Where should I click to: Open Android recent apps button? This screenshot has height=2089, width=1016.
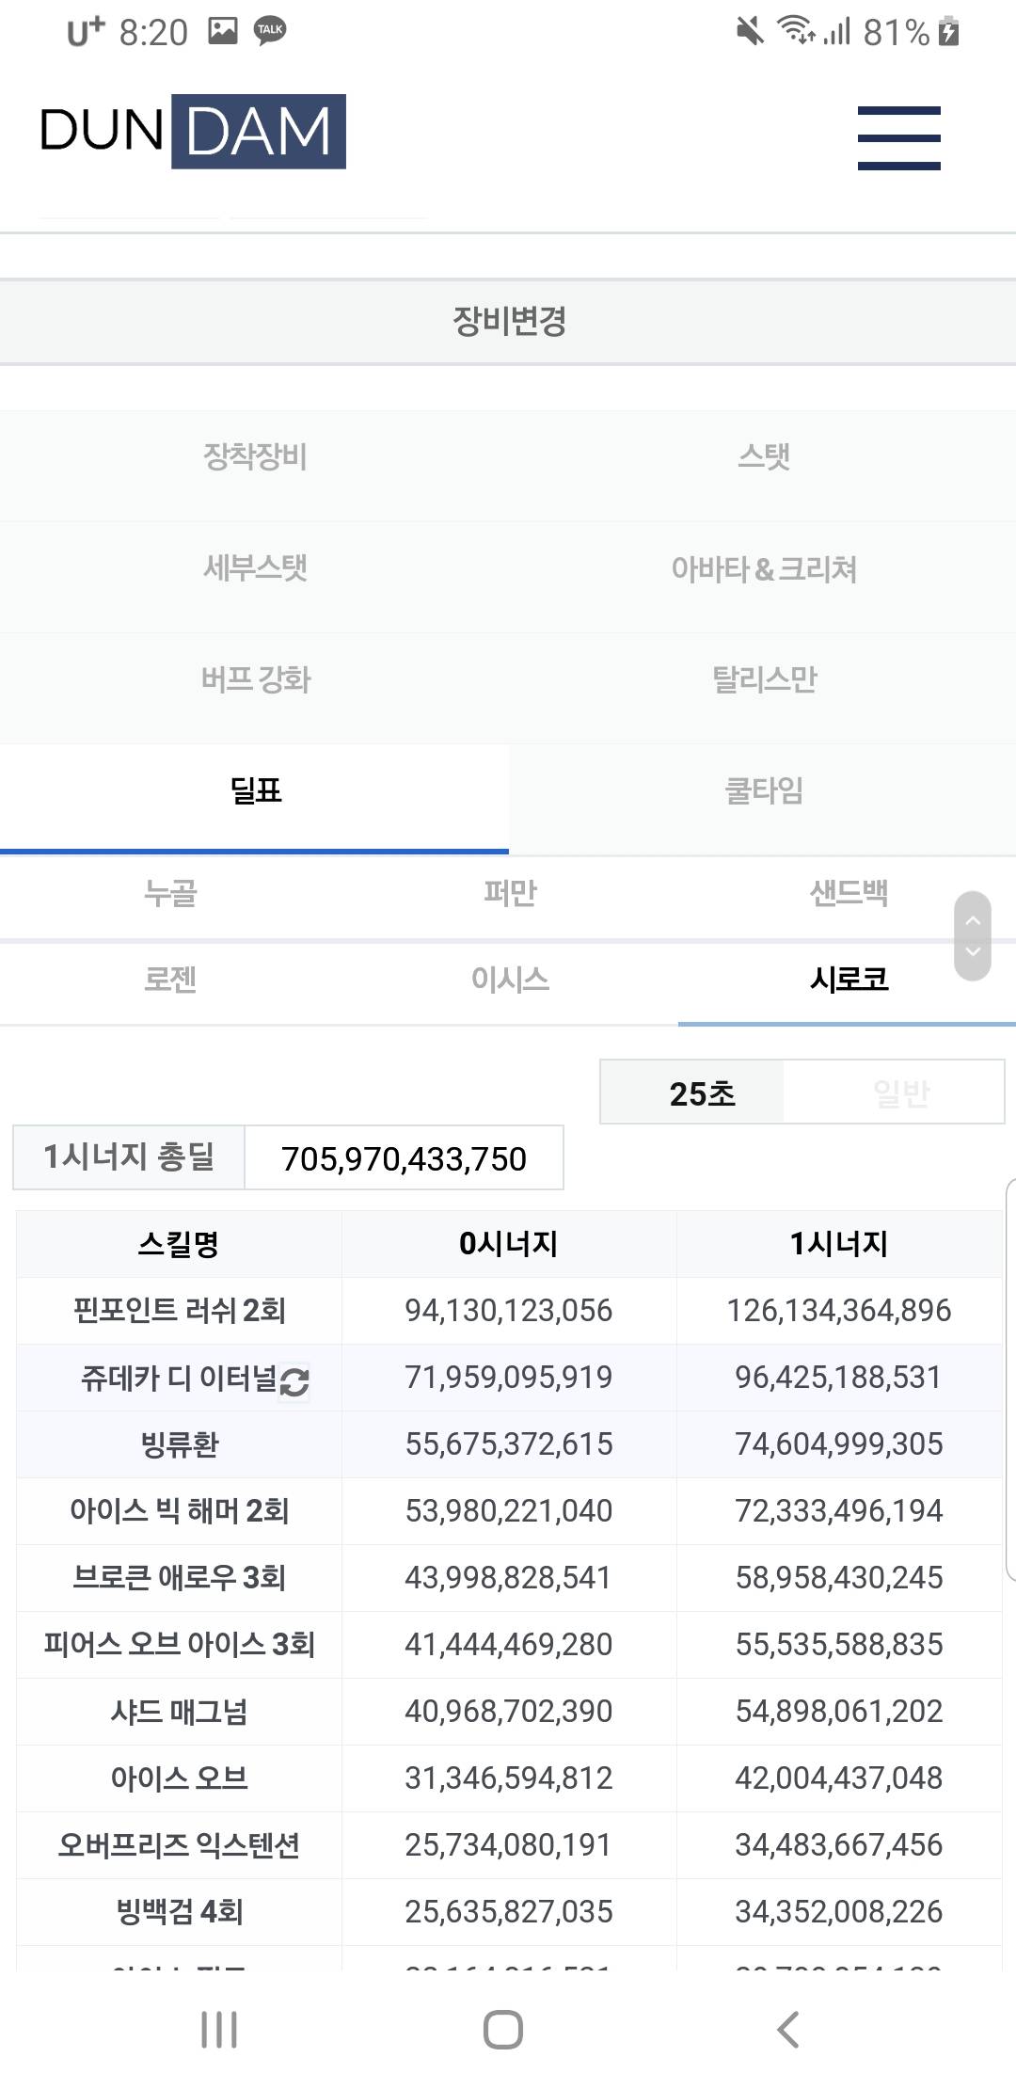(219, 2030)
